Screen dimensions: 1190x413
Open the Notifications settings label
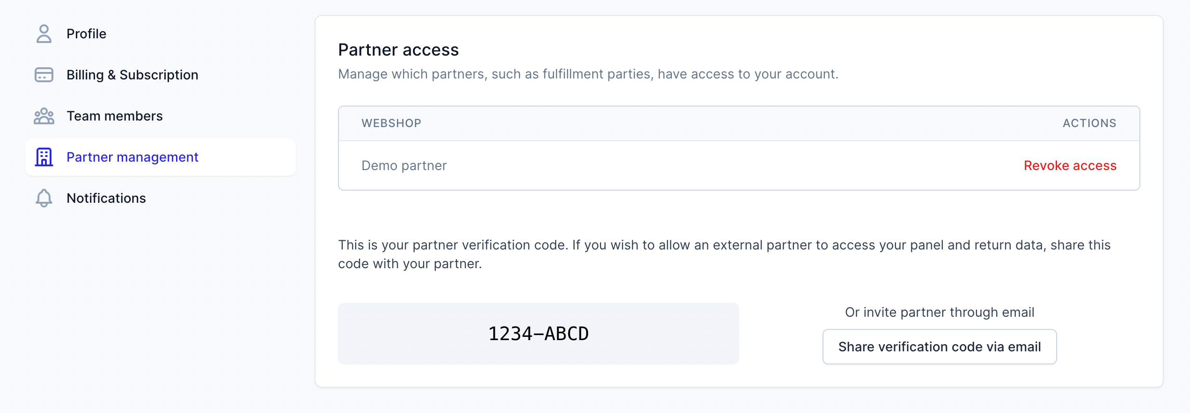106,198
